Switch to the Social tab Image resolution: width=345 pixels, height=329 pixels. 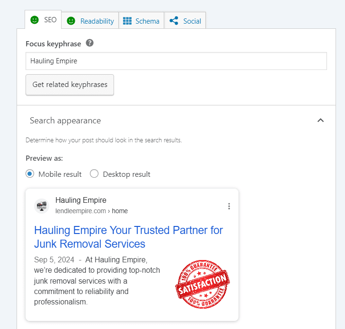185,21
